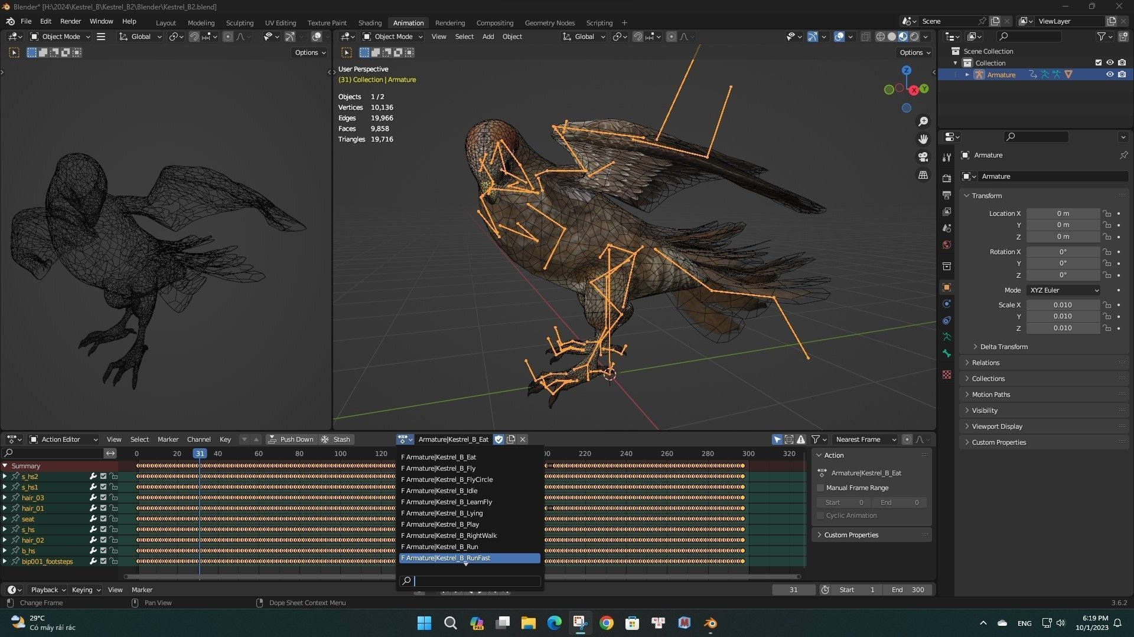Open the Playback dropdown in the timeline
Viewport: 1134px width, 637px height.
tap(48, 590)
